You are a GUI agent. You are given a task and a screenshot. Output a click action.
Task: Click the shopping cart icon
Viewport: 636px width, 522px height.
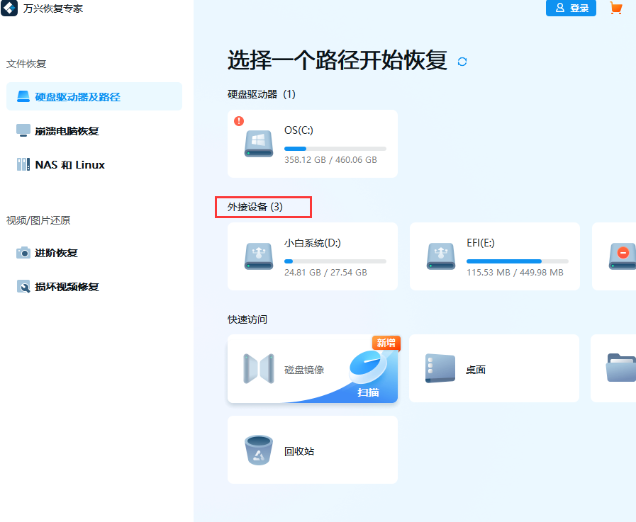click(x=616, y=8)
